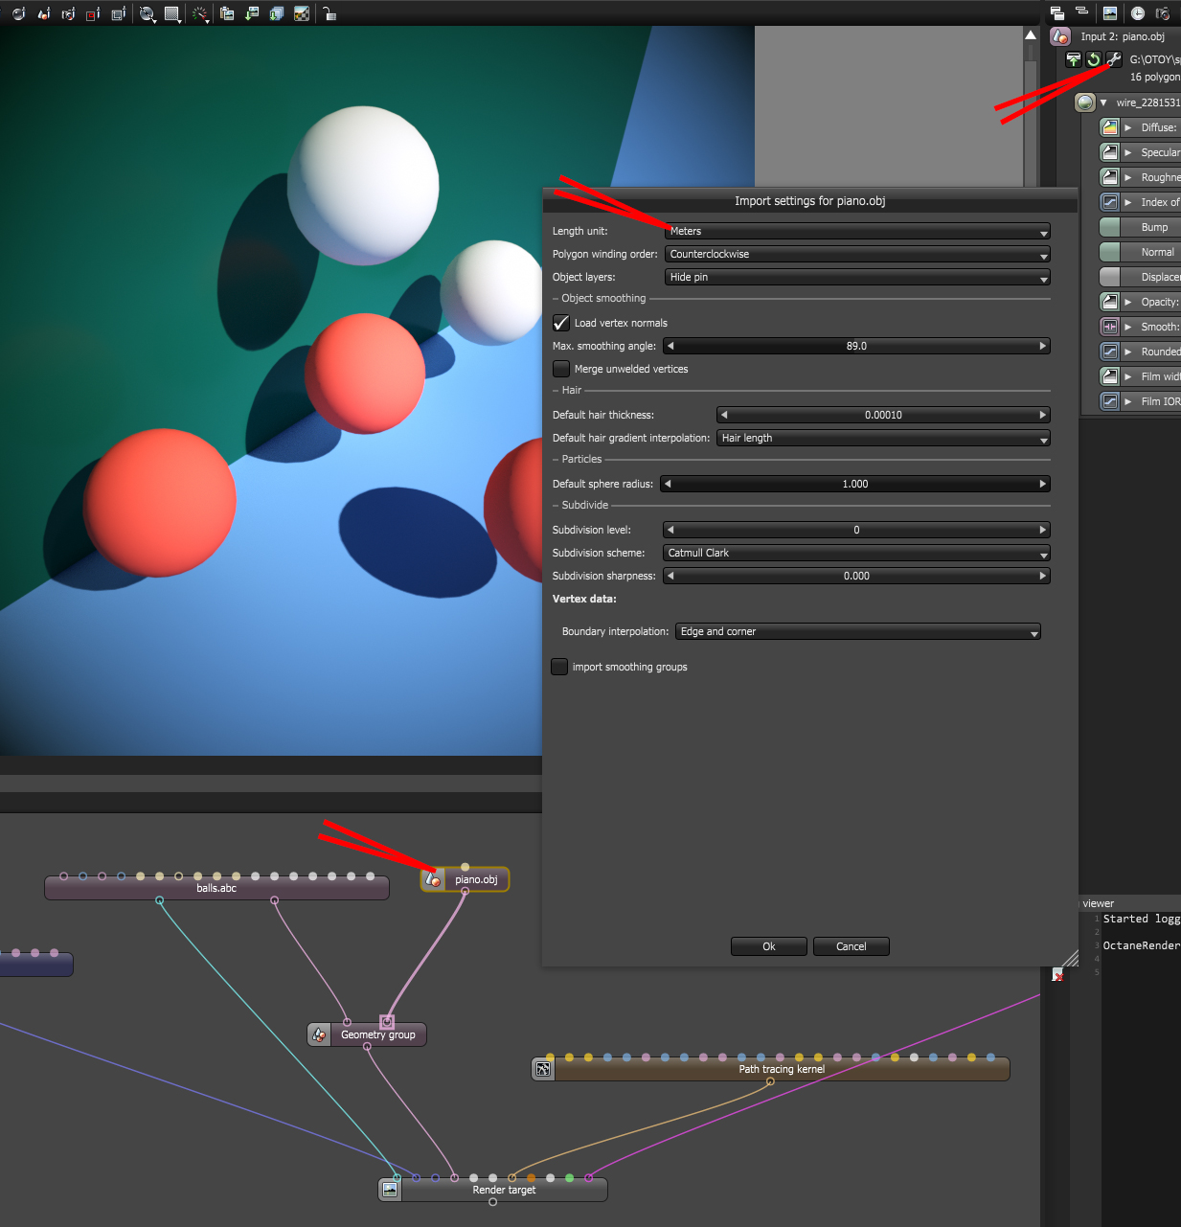Enable Merge unwelded vertices checkbox

click(x=561, y=369)
